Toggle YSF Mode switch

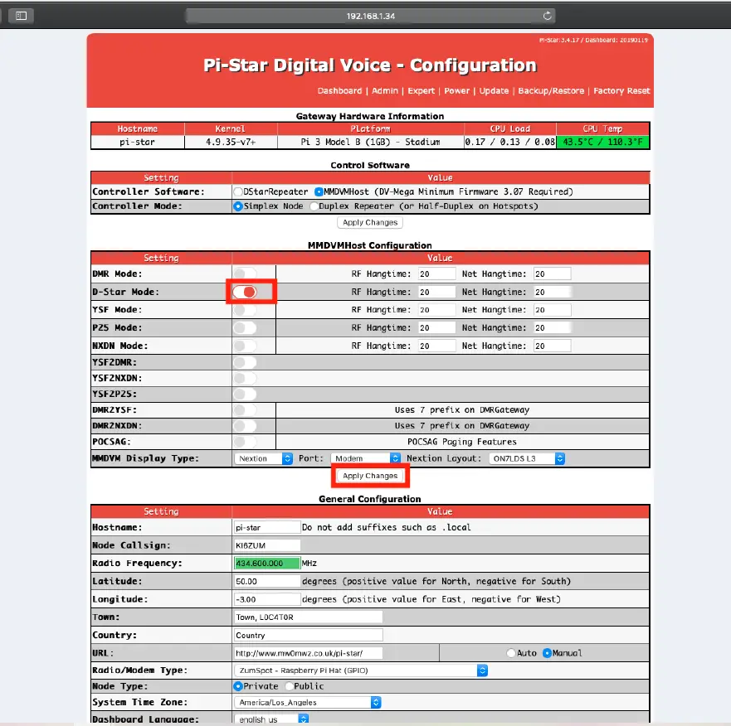point(245,310)
